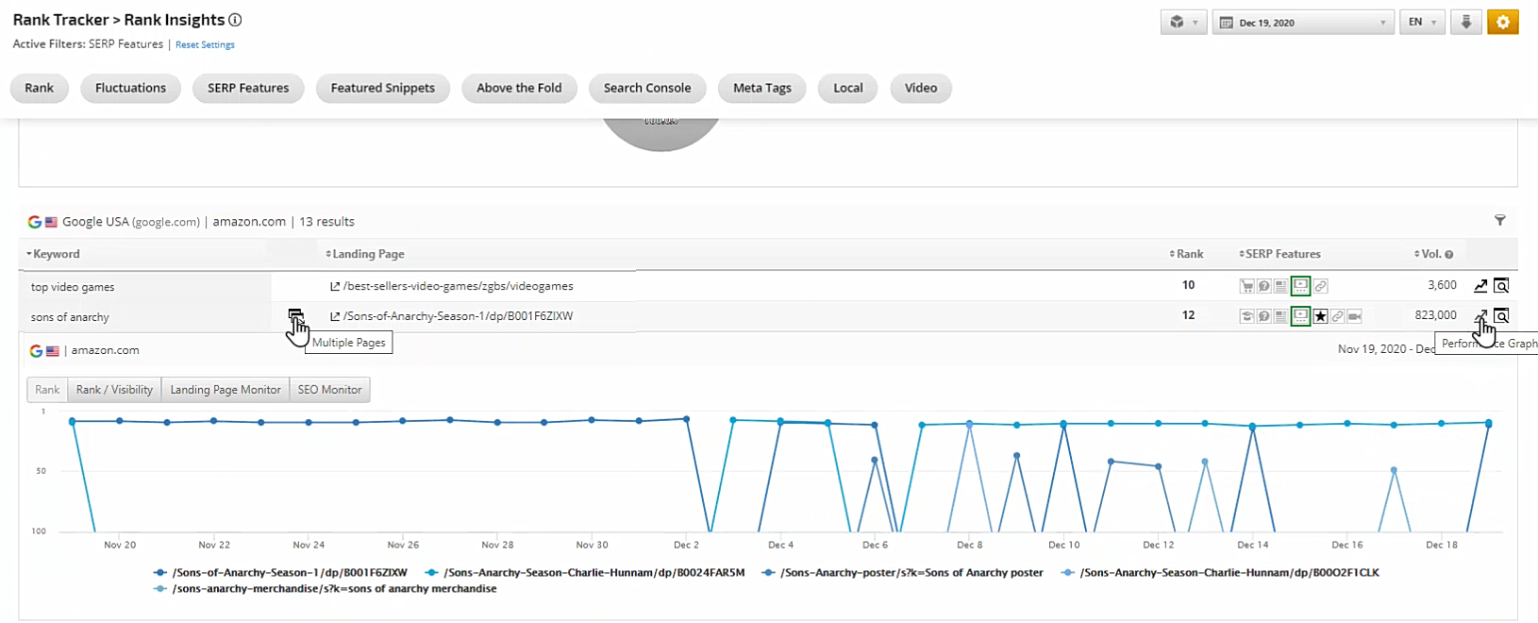Switch to the Featured Snippets tab
The width and height of the screenshot is (1538, 623).
382,88
